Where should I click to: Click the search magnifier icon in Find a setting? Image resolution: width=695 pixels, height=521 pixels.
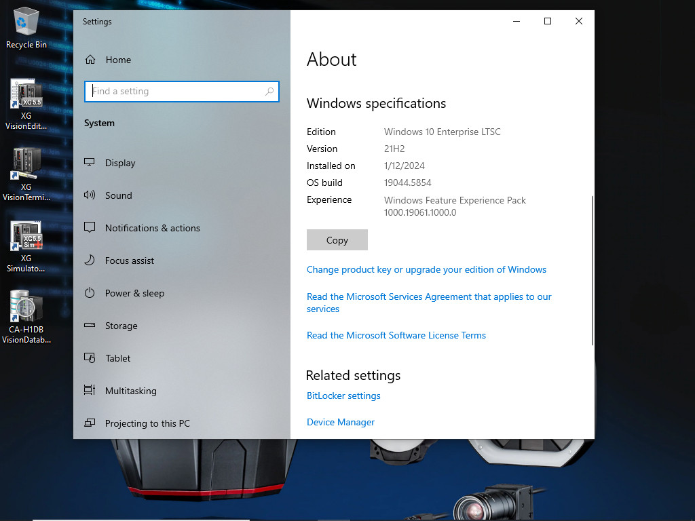tap(269, 92)
